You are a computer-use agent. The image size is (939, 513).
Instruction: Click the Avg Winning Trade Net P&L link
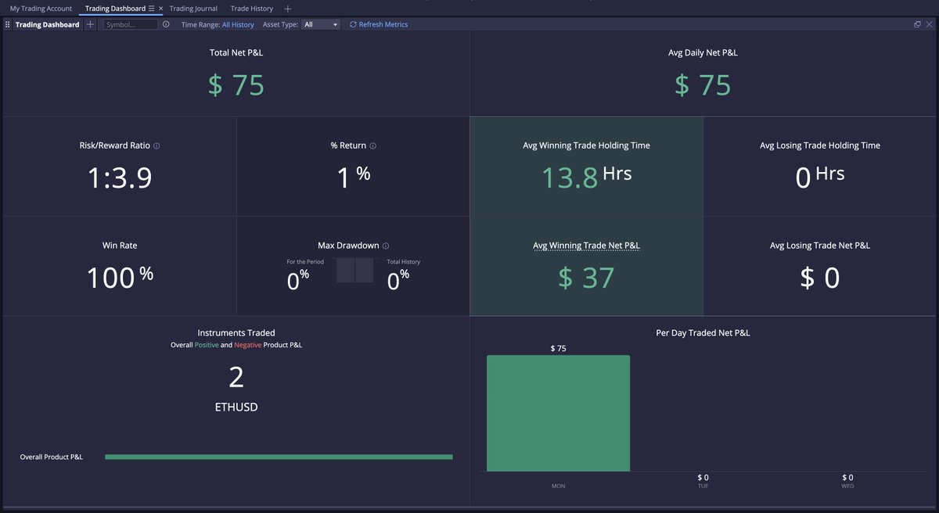[587, 245]
